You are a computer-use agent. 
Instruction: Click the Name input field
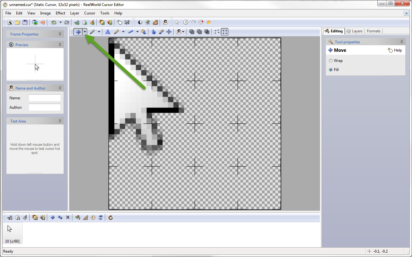(45, 98)
